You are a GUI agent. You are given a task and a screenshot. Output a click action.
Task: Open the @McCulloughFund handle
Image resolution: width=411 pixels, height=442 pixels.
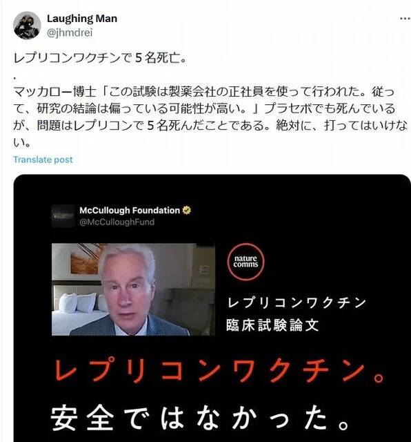click(x=117, y=222)
